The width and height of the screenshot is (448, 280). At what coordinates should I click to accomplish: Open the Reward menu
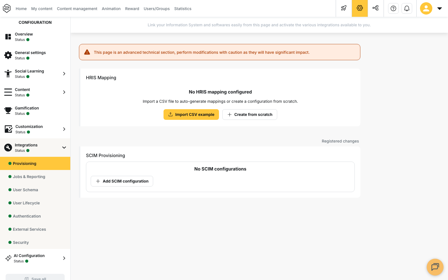coord(132,9)
